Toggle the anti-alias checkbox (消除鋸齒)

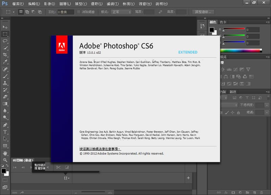coord(79,12)
